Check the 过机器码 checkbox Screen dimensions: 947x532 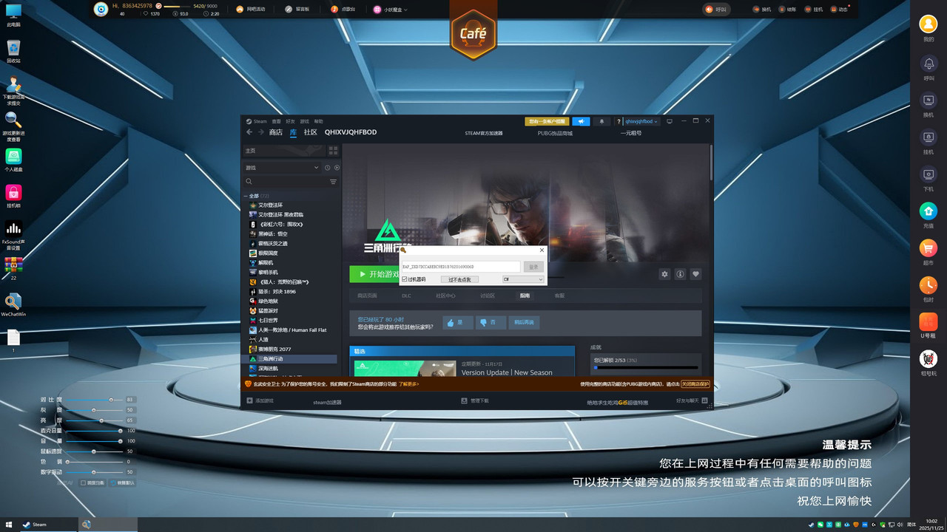(405, 279)
